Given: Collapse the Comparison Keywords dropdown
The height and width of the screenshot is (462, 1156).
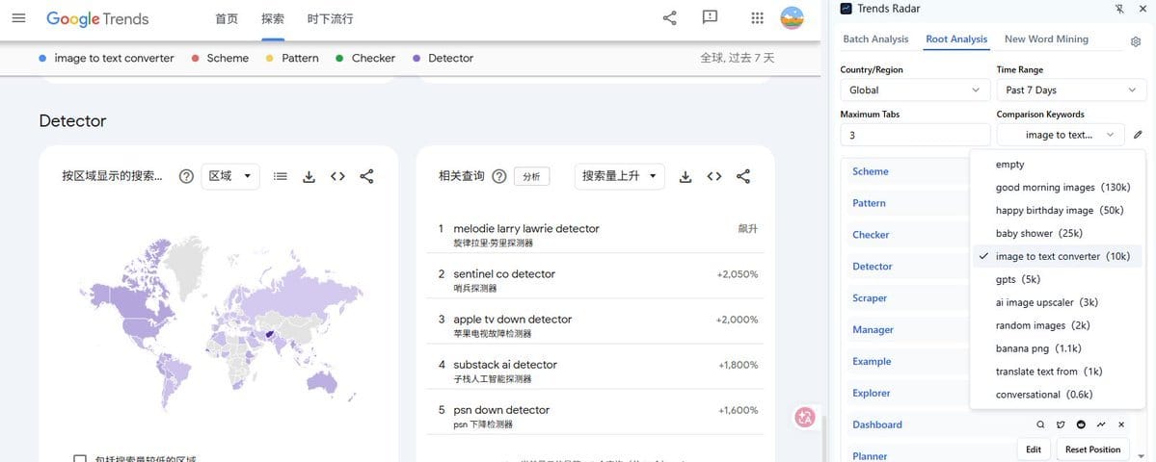Looking at the screenshot, I should [x=1061, y=135].
